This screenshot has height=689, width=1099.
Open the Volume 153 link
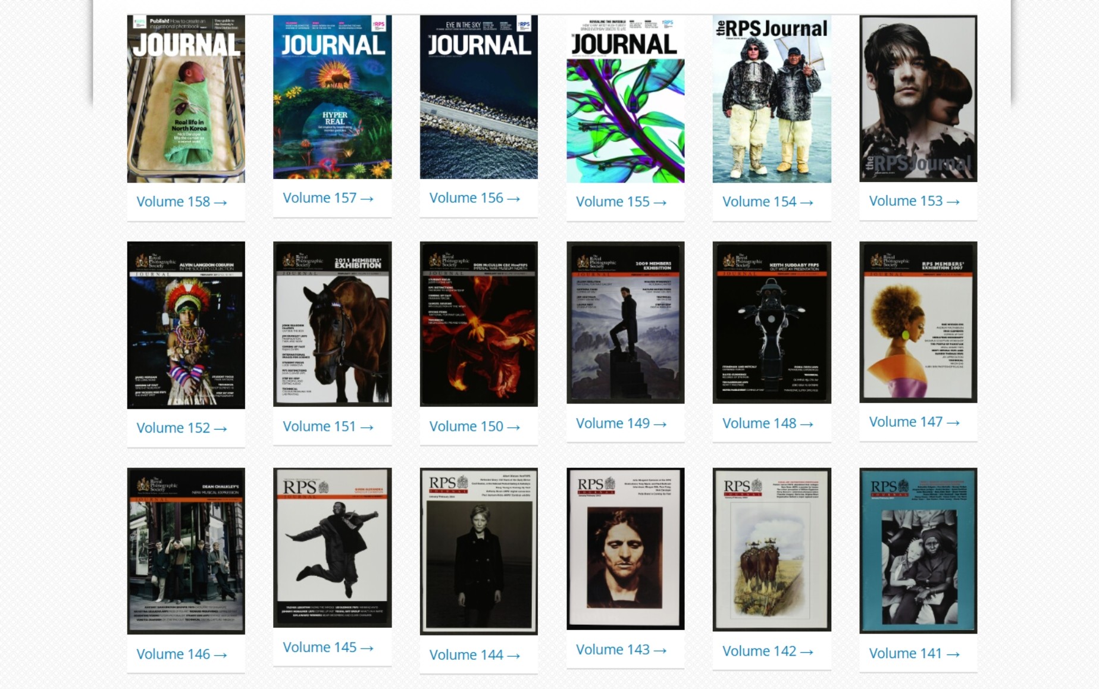[x=914, y=202]
